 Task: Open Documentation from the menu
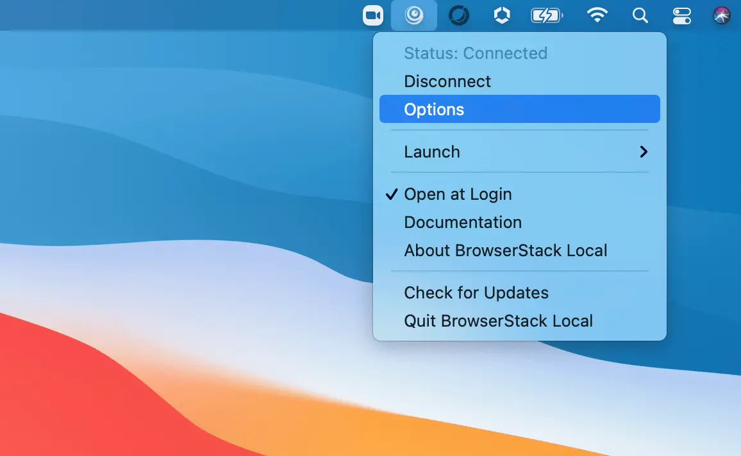click(x=463, y=222)
